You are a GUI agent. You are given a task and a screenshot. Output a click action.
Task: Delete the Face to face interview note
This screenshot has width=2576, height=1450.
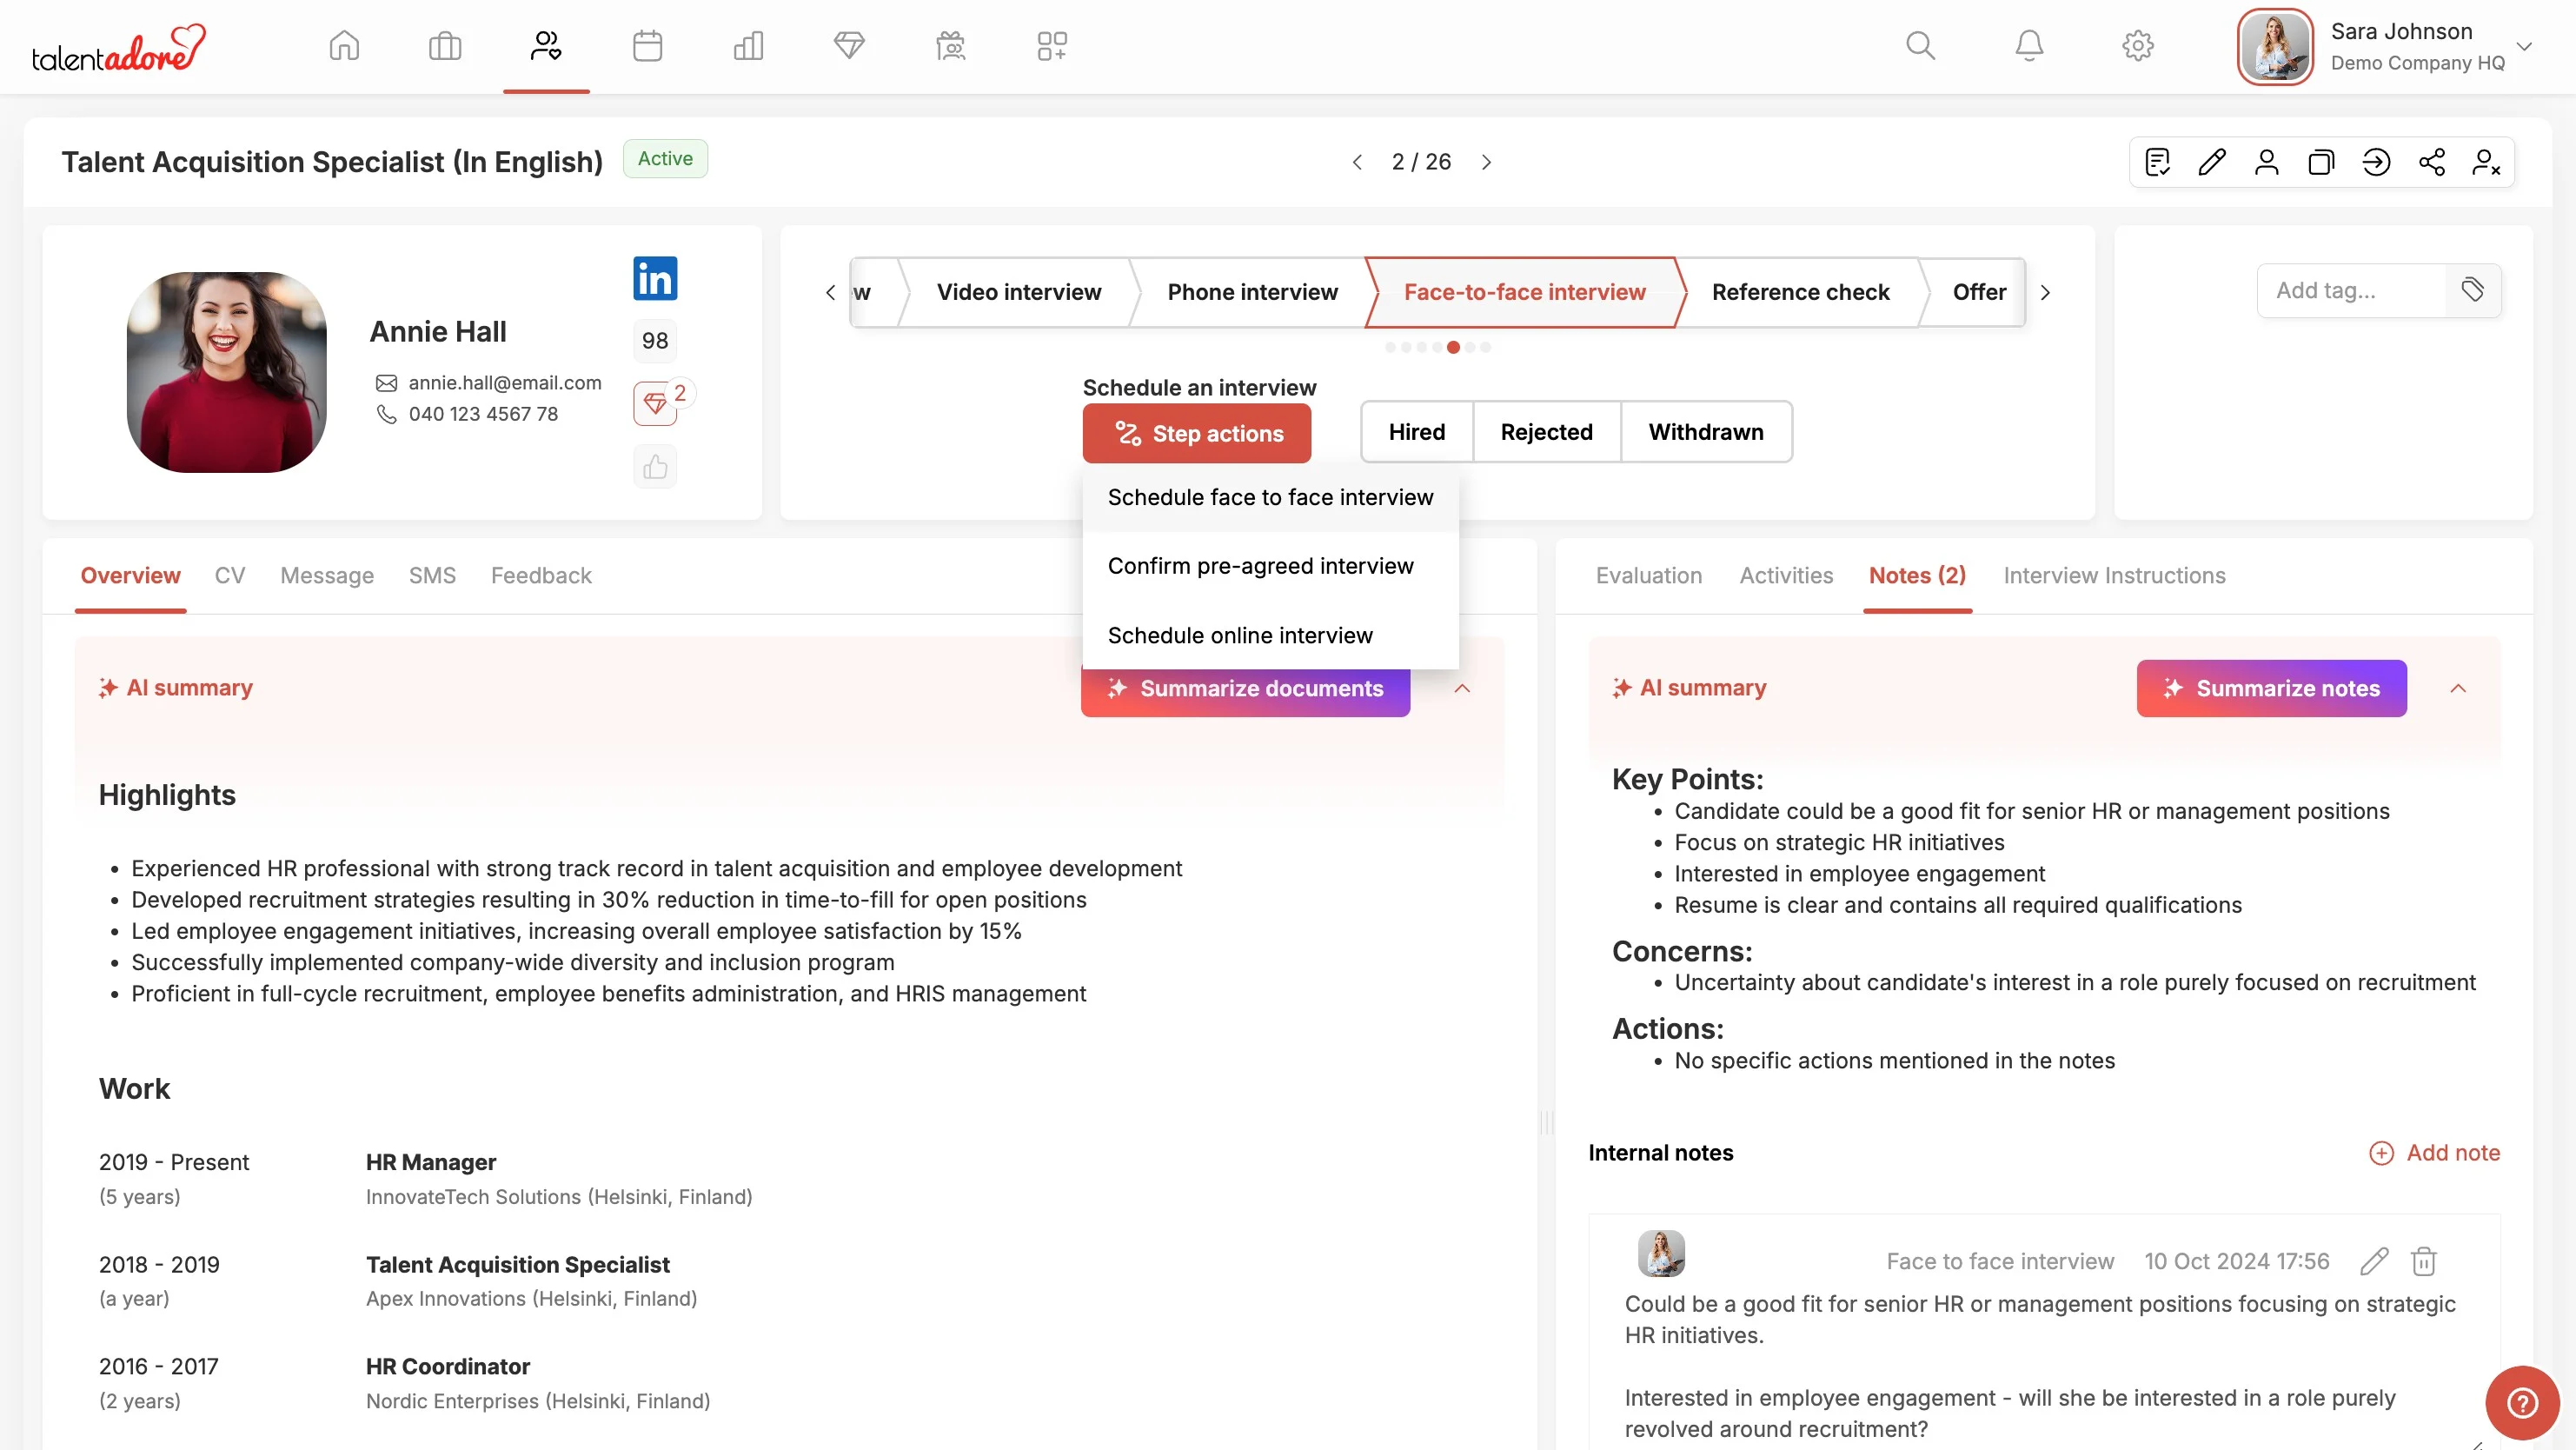click(2423, 1261)
